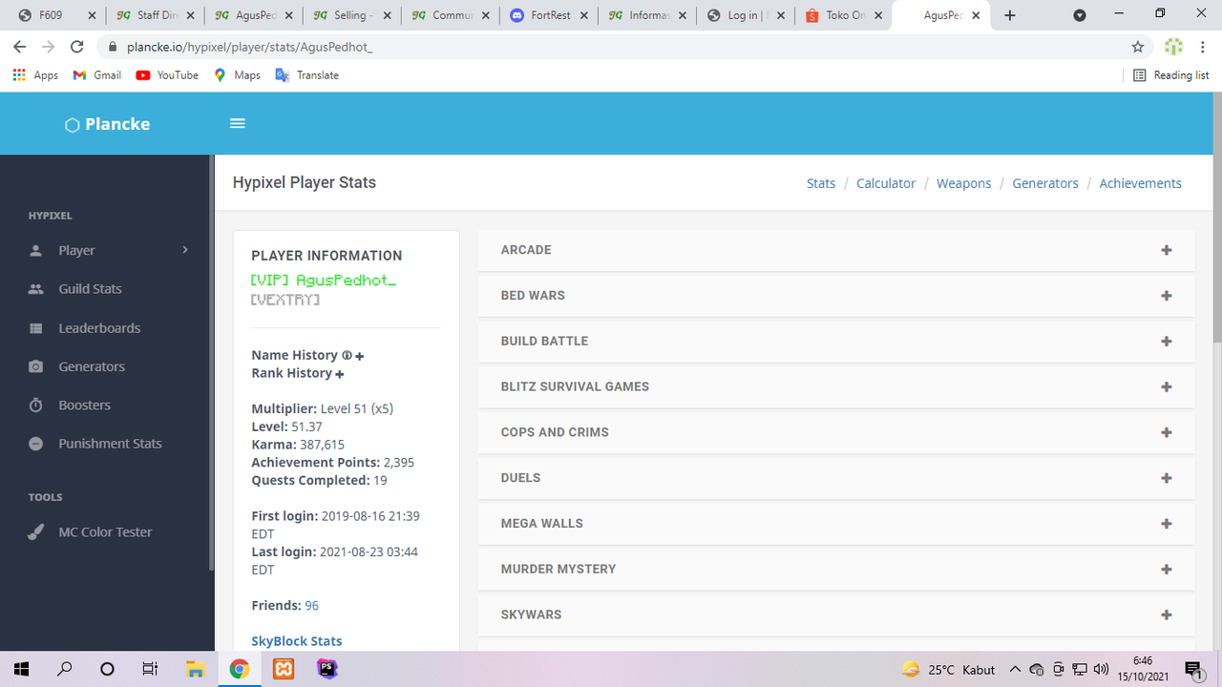The height and width of the screenshot is (687, 1222).
Task: Click the Generators camera icon
Action: pyautogui.click(x=36, y=366)
